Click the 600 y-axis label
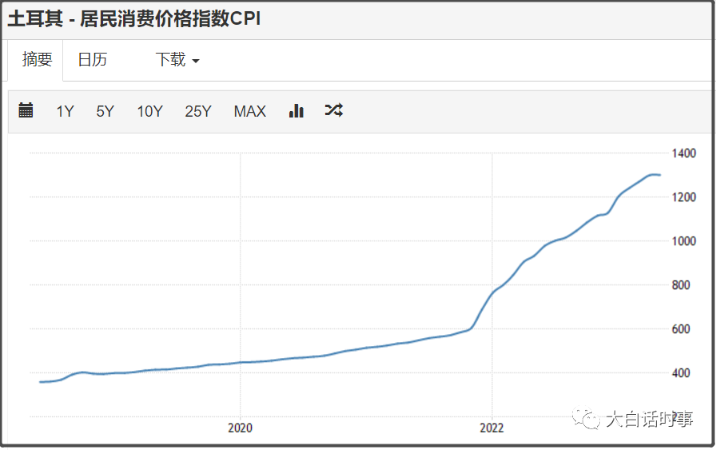This screenshot has height=450, width=716. pyautogui.click(x=681, y=329)
